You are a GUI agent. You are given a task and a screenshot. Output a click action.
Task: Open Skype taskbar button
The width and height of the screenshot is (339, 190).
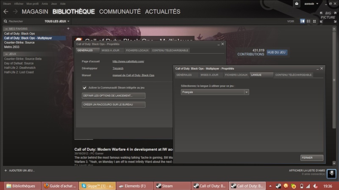(x=97, y=186)
